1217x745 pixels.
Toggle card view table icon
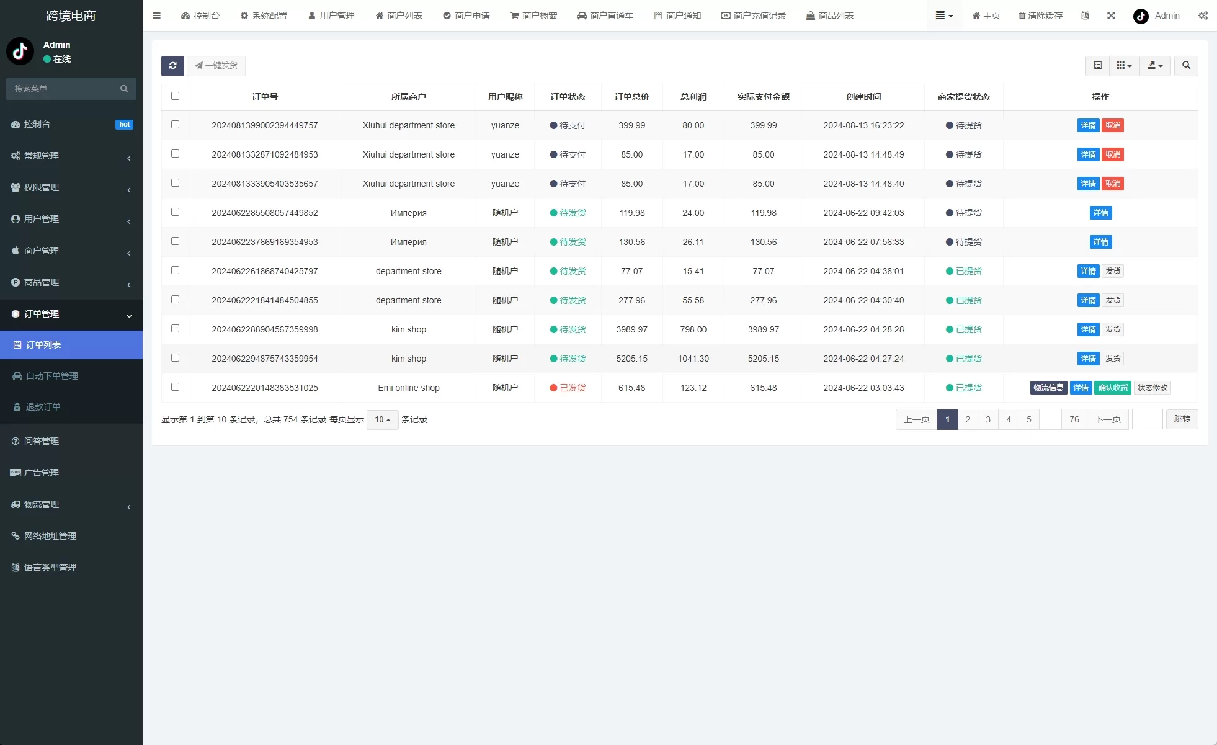point(1097,66)
